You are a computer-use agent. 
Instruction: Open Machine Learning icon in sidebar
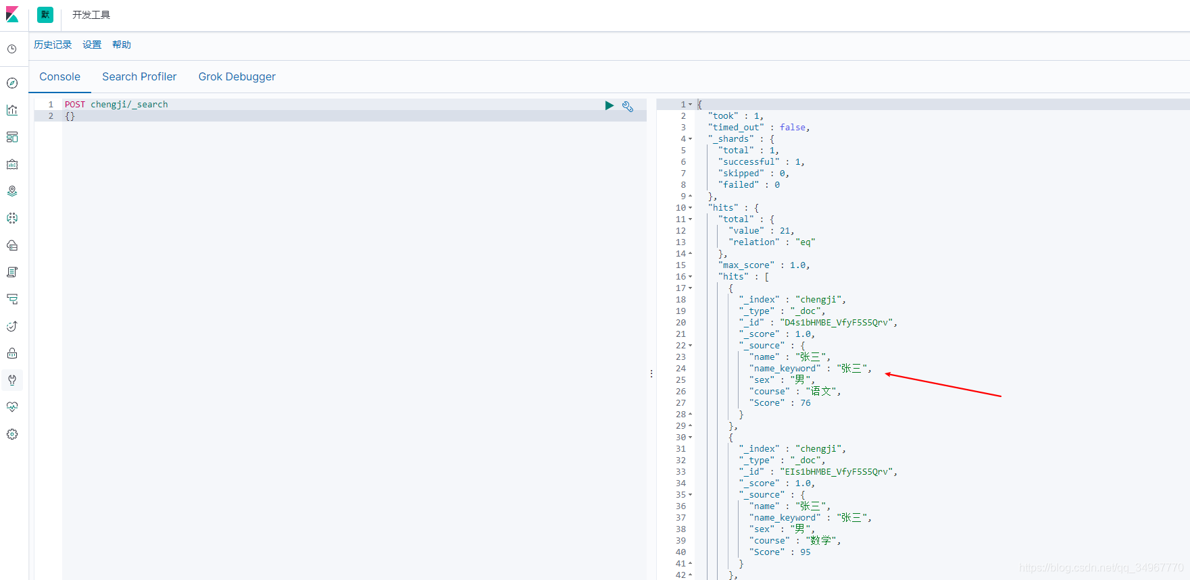tap(12, 218)
